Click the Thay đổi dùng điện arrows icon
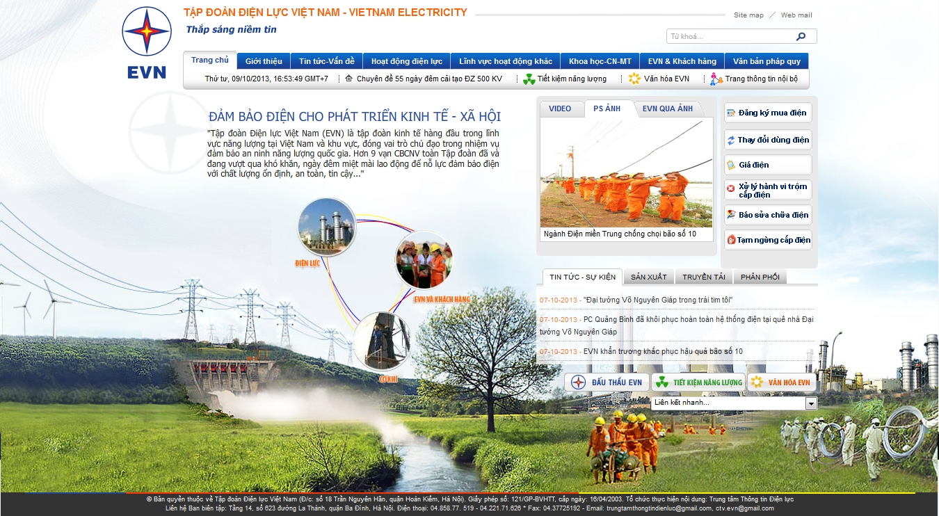Viewport: 939px width, 516px height. click(x=731, y=140)
